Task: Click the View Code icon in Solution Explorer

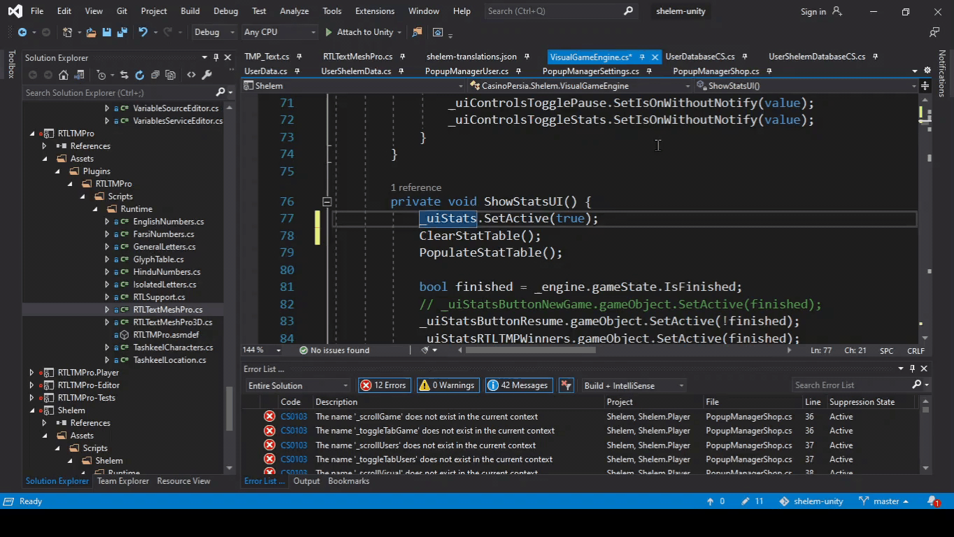Action: (x=191, y=75)
